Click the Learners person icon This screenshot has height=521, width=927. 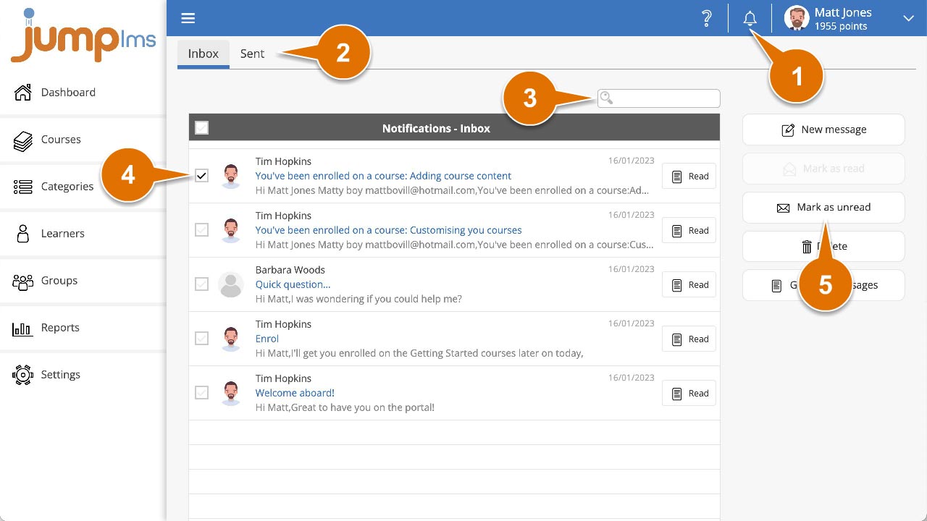pyautogui.click(x=23, y=233)
